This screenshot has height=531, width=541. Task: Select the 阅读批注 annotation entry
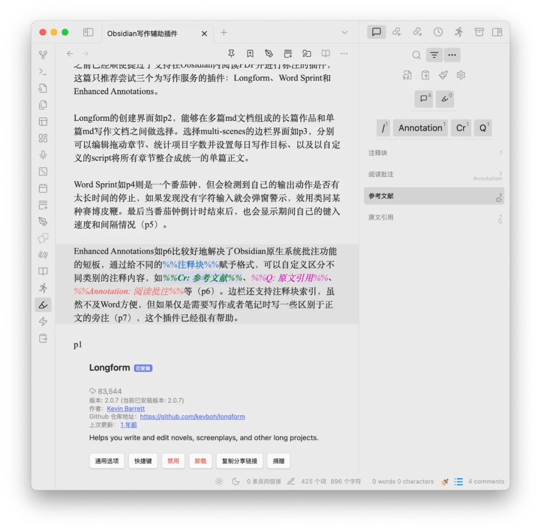tap(434, 175)
